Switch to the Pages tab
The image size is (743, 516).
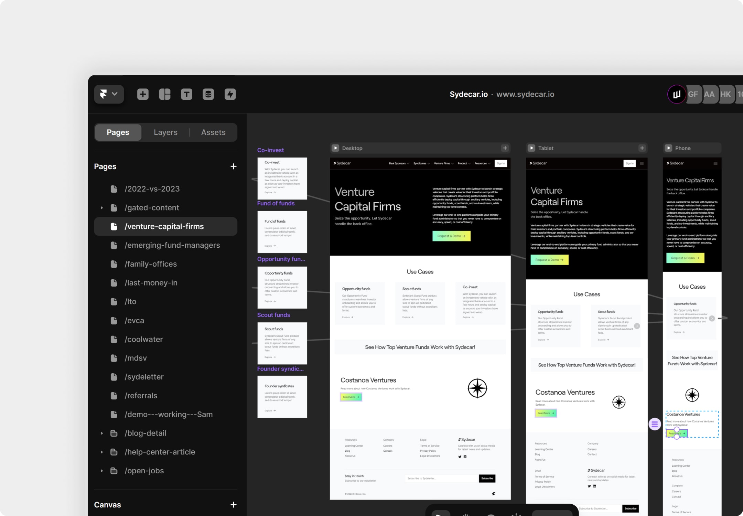click(x=118, y=132)
